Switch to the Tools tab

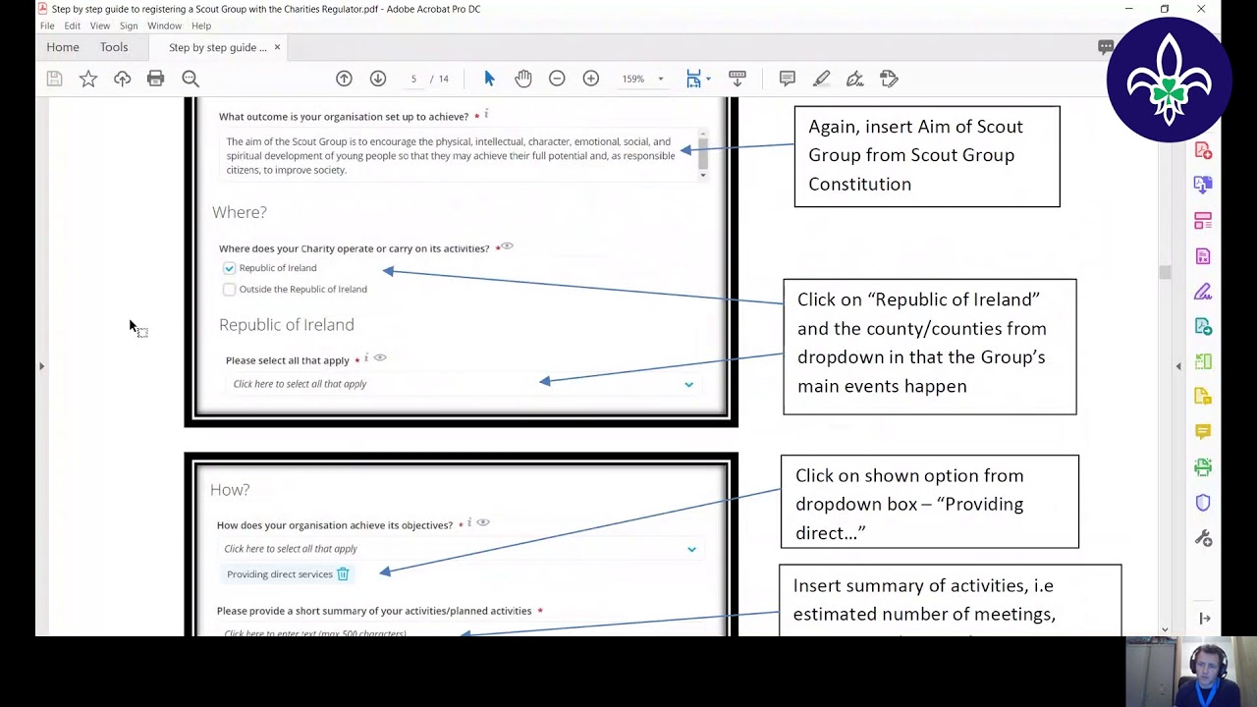[x=114, y=47]
